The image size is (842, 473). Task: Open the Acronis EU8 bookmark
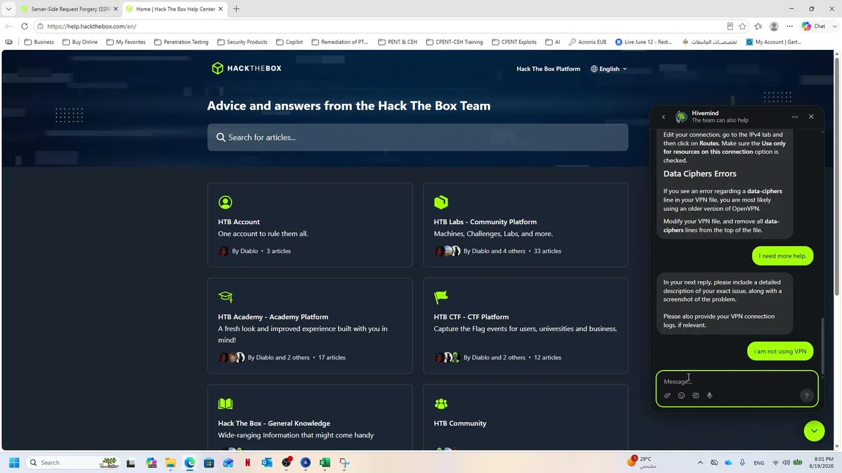pos(587,42)
